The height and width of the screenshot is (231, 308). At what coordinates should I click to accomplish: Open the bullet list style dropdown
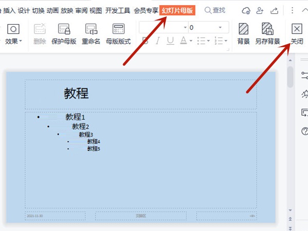[x=208, y=41]
